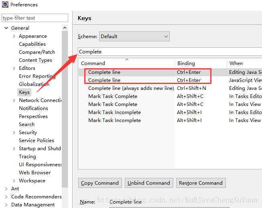Click the scroll up arrow in tree panel
Image resolution: width=262 pixels, height=208 pixels.
click(x=65, y=28)
